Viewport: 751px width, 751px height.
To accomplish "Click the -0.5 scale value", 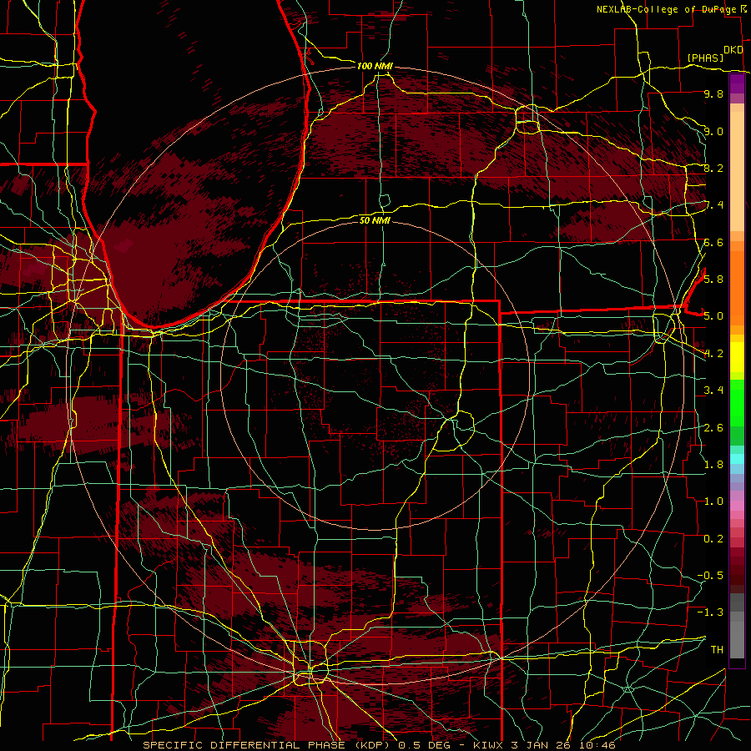I will [710, 575].
